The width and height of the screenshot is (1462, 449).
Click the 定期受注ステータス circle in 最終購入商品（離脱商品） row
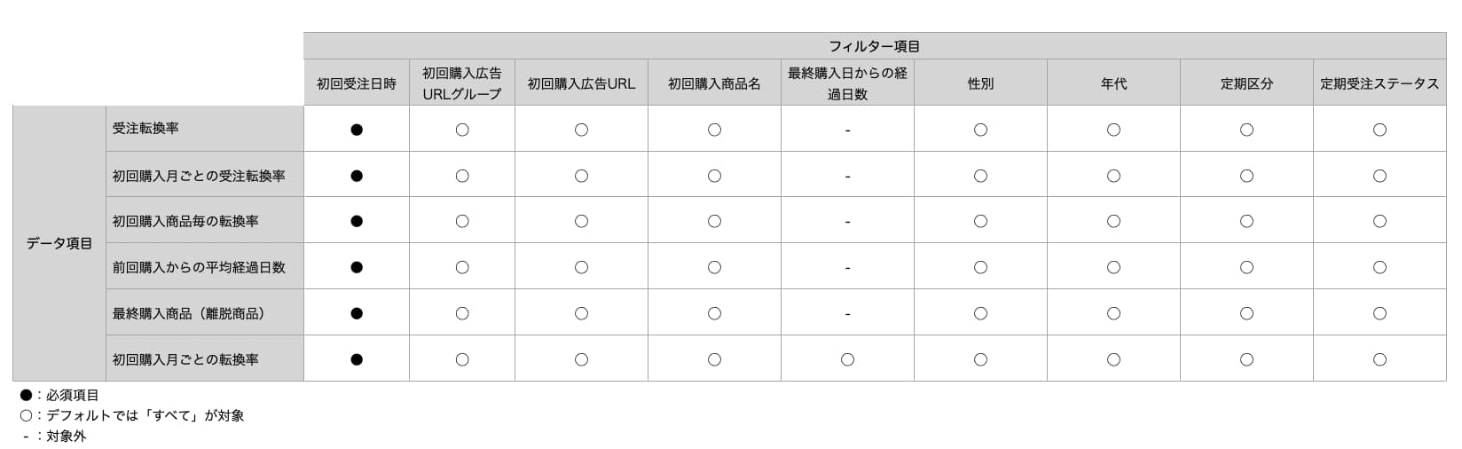1379,313
